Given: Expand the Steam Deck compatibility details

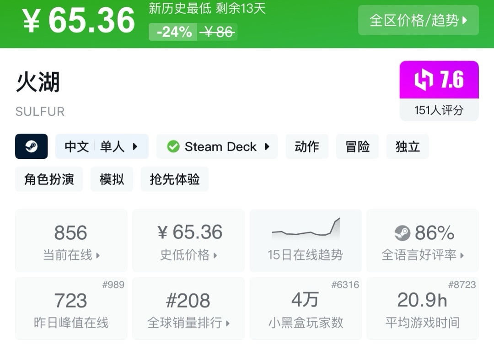Looking at the screenshot, I should 217,146.
